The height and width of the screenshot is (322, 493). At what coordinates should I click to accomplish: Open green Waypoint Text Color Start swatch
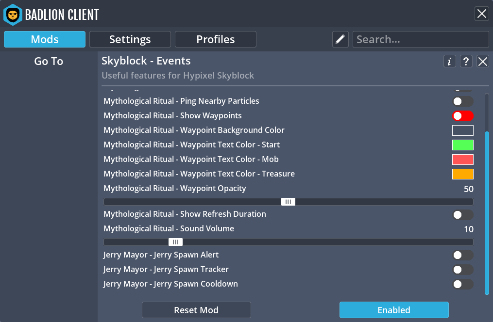click(463, 145)
